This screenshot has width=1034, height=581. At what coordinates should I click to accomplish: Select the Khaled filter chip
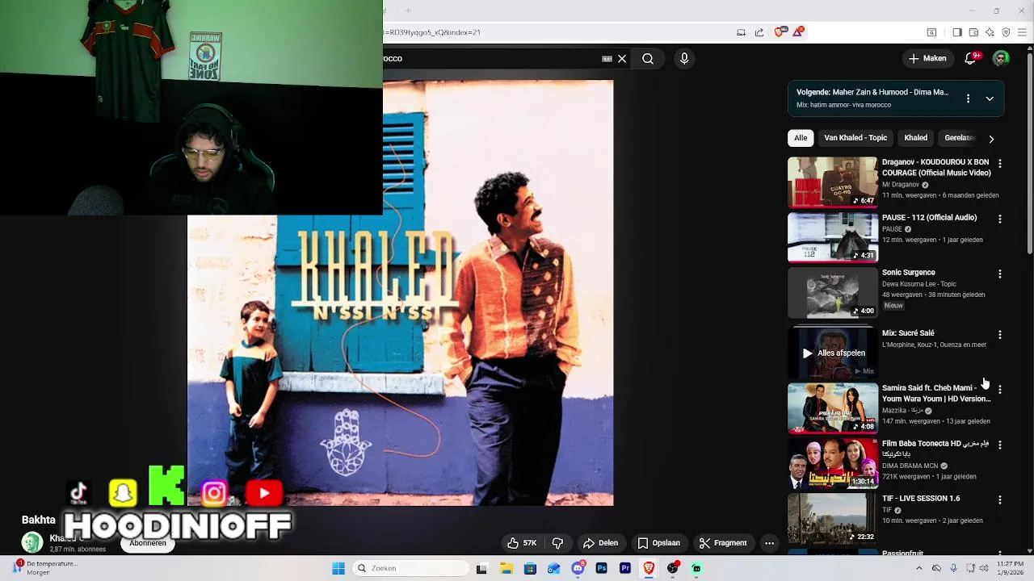coord(915,138)
